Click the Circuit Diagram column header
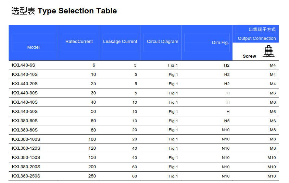The height and width of the screenshot is (183, 289). click(x=162, y=42)
